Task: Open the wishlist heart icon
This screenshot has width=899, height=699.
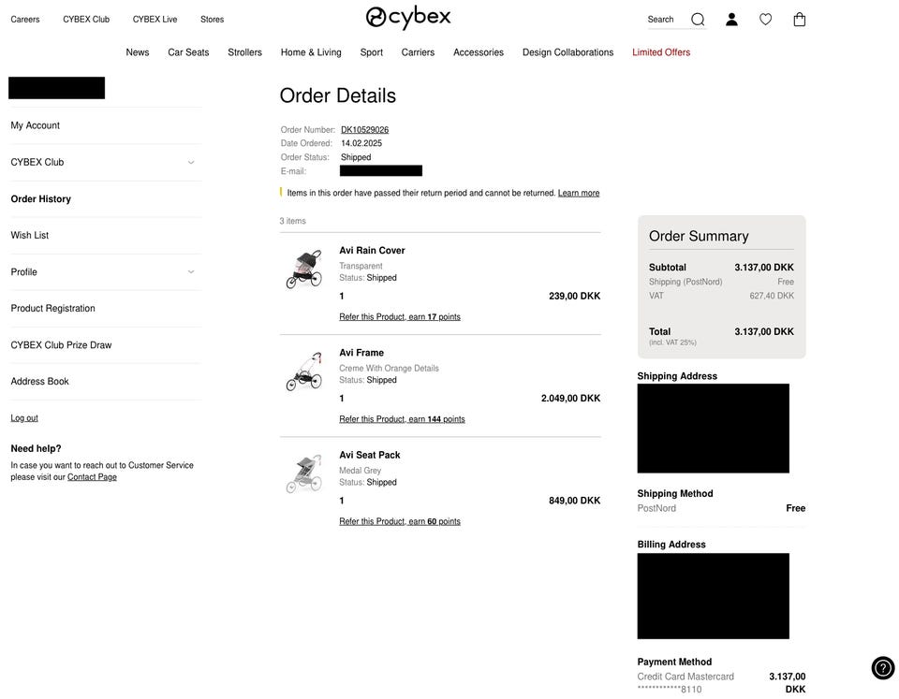Action: pos(765,20)
